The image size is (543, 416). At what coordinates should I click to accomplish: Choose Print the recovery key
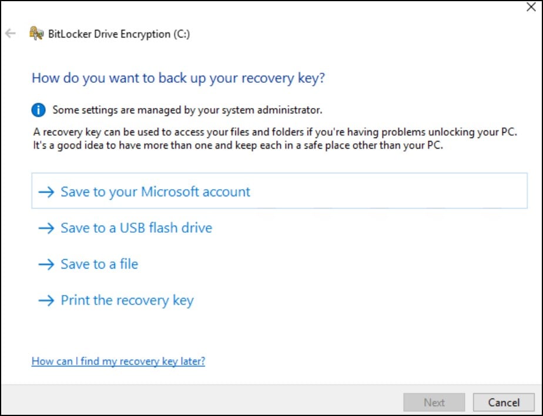[x=127, y=300]
